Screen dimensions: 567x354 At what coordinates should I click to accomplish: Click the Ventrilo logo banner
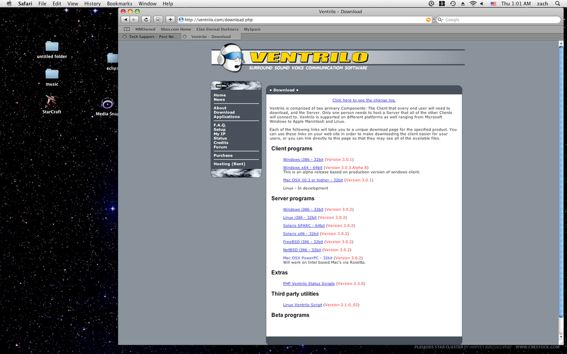[x=338, y=58]
